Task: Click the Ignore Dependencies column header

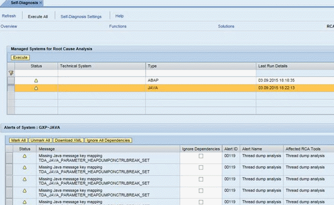Action: point(200,149)
